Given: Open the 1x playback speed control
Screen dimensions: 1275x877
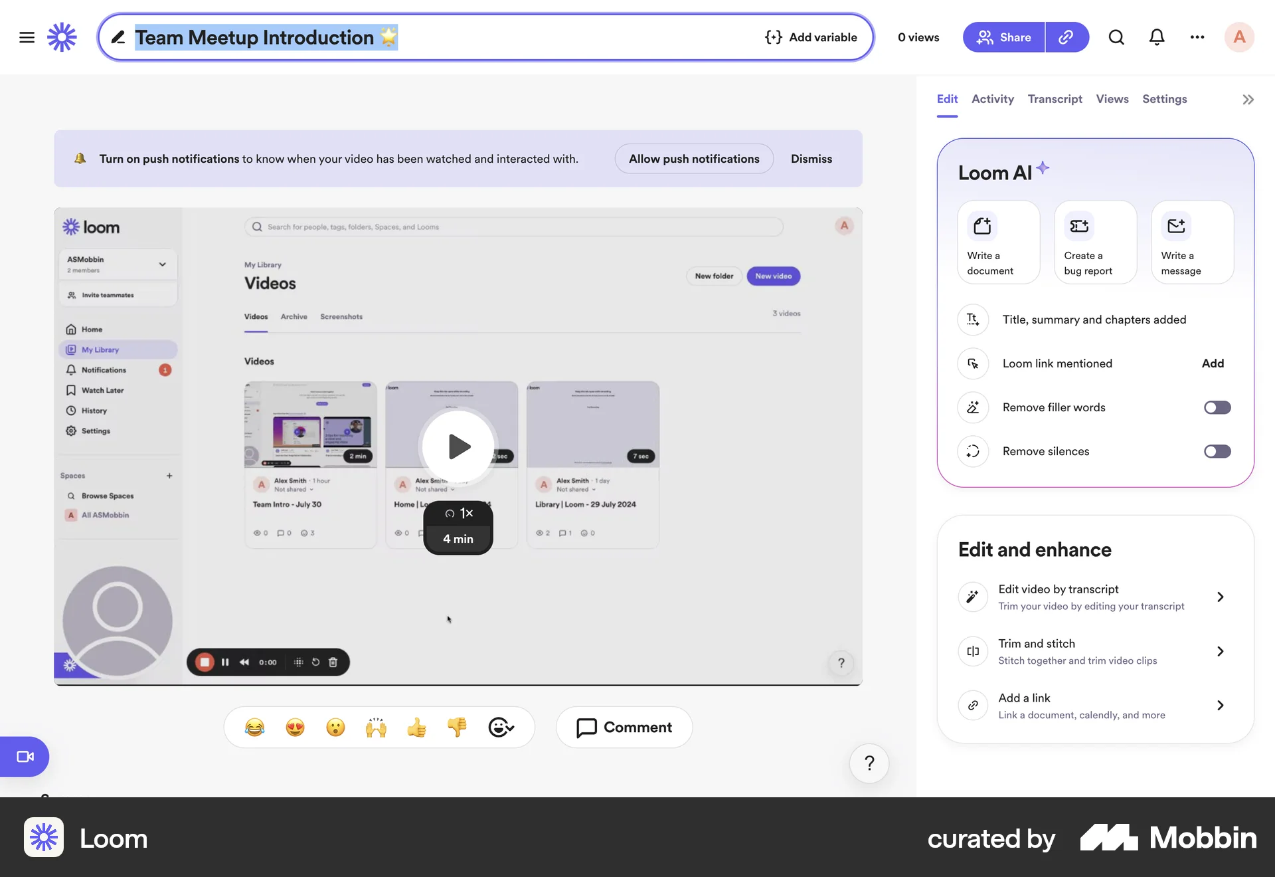Looking at the screenshot, I should click(x=458, y=512).
